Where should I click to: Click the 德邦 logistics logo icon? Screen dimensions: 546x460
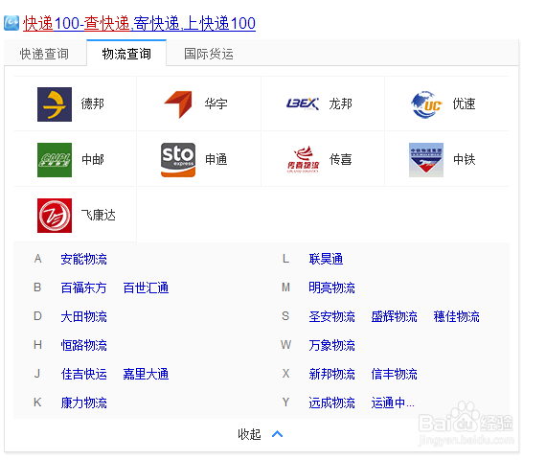click(55, 104)
